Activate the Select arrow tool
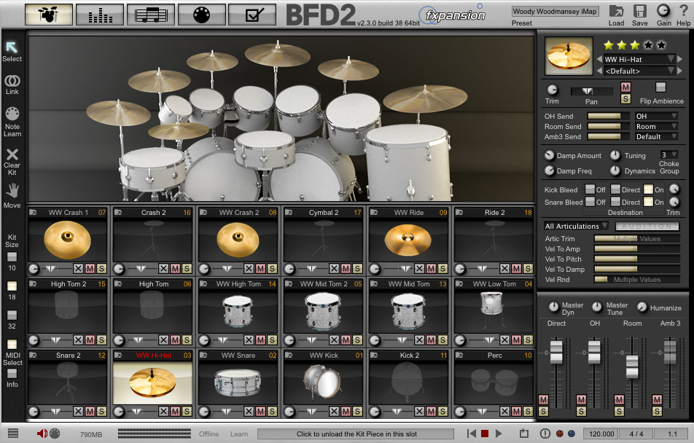Image resolution: width=694 pixels, height=443 pixels. (12, 47)
